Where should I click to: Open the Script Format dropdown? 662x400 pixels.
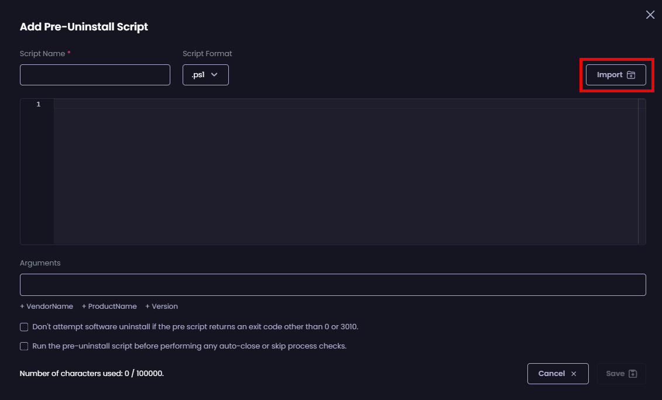(x=205, y=74)
